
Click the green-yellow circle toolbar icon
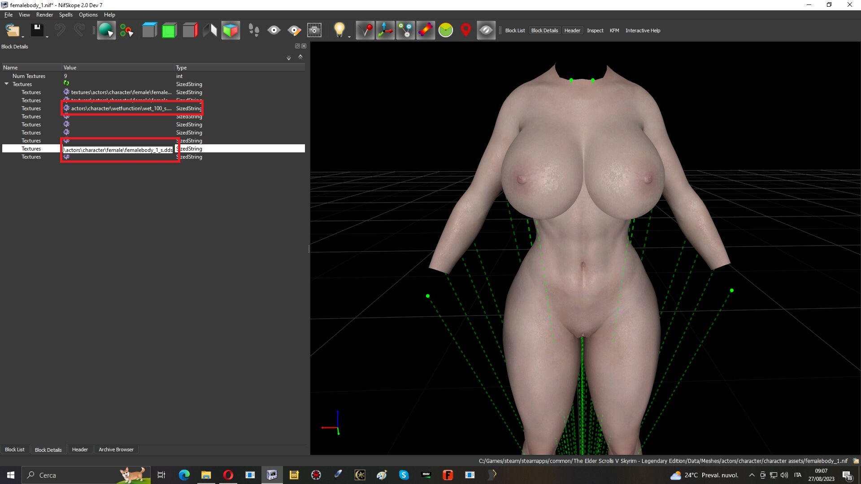(446, 30)
